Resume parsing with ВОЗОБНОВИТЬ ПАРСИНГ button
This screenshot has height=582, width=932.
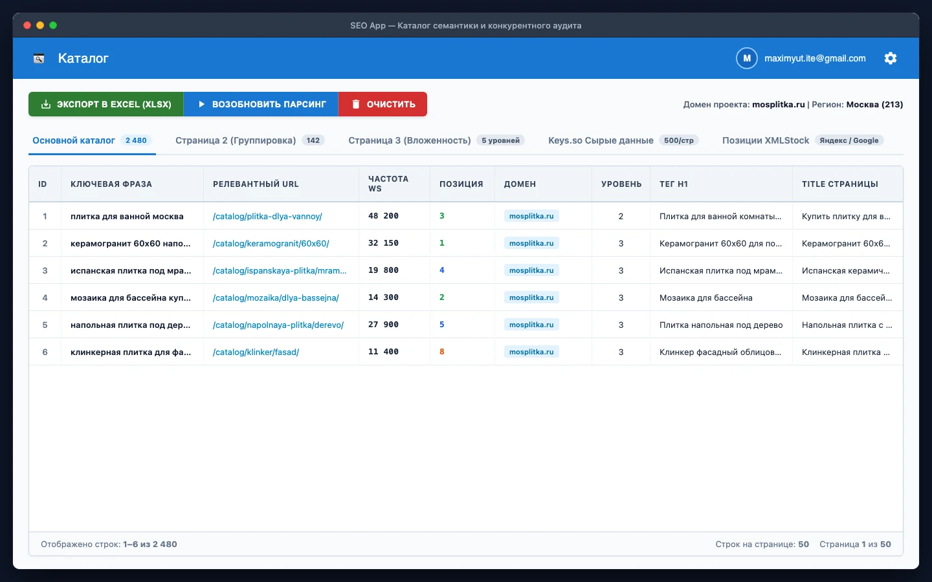click(261, 104)
